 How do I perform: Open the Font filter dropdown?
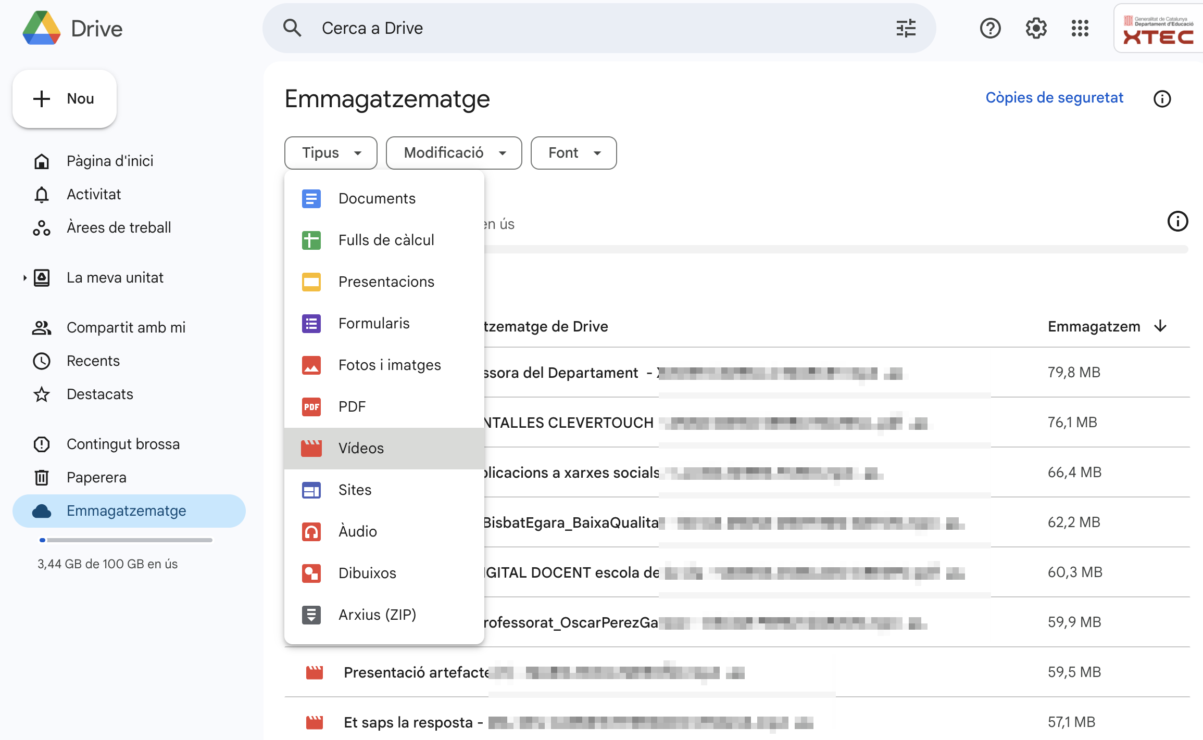coord(573,153)
